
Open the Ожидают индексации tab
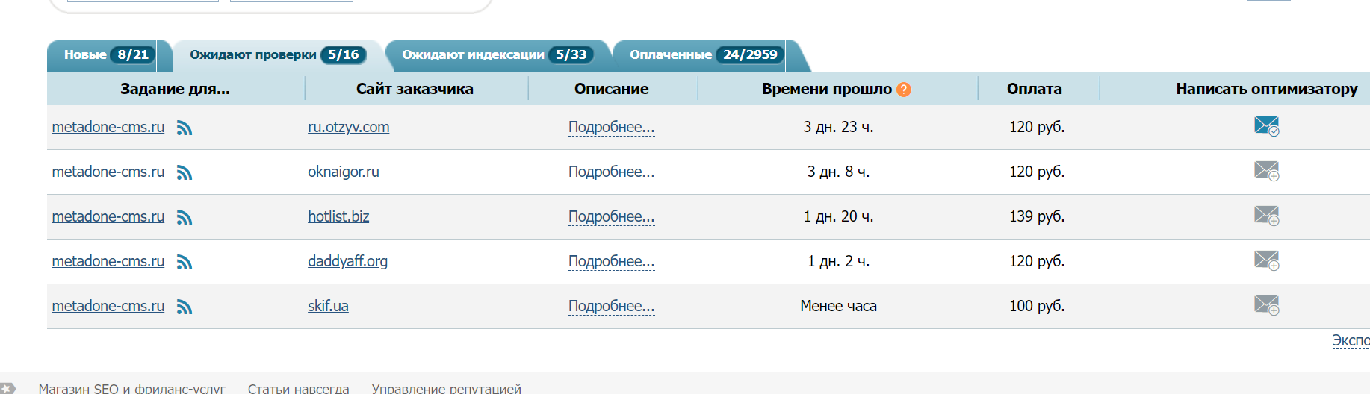(497, 55)
